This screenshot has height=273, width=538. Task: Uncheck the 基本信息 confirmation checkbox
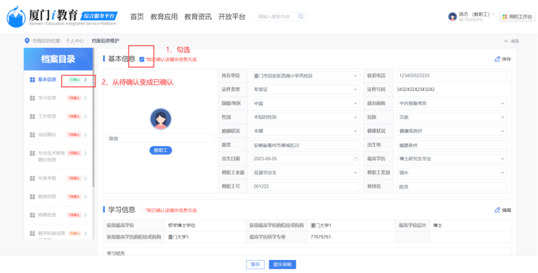142,59
